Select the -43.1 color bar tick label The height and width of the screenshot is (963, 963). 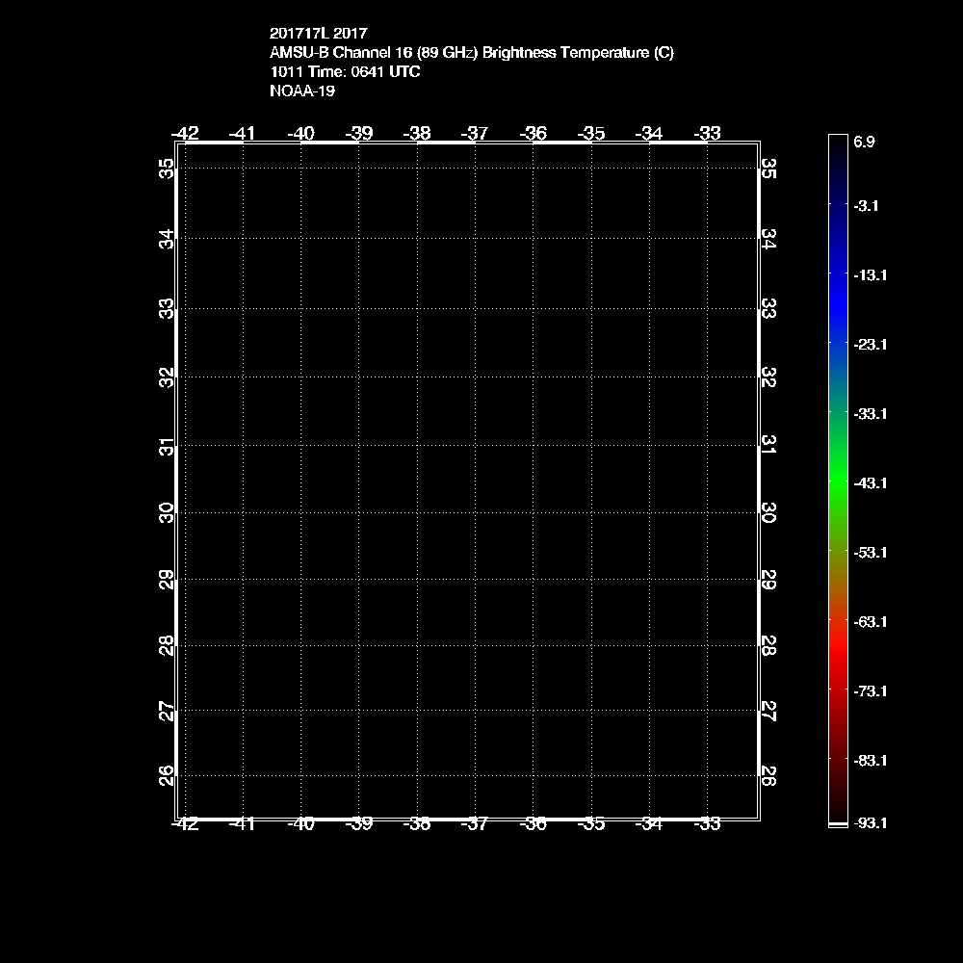click(870, 482)
